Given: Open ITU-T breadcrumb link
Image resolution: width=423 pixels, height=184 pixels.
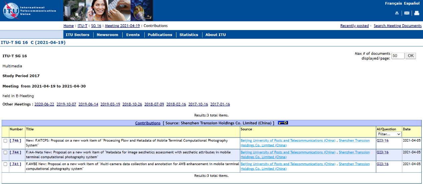Looking at the screenshot, I should click(x=83, y=26).
